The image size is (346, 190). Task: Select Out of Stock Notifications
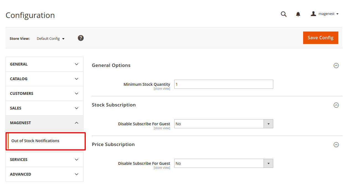click(46, 141)
